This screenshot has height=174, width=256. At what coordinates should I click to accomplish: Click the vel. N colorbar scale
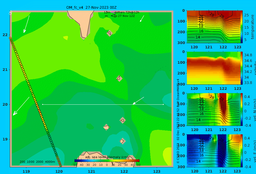(242, 109)
